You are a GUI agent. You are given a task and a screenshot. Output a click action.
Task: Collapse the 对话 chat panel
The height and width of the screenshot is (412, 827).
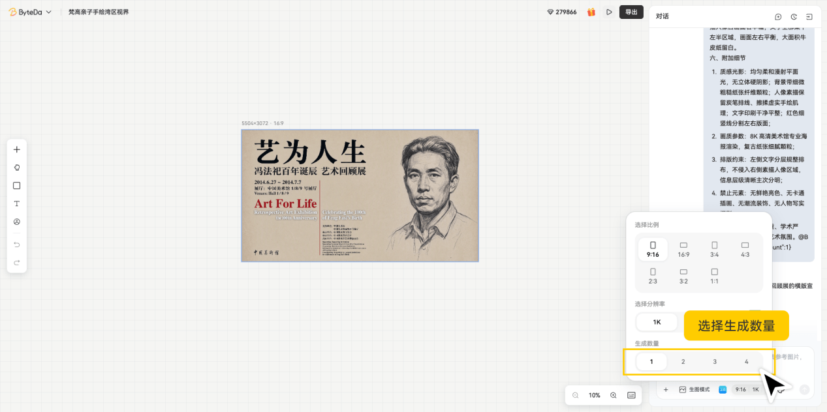click(x=809, y=17)
